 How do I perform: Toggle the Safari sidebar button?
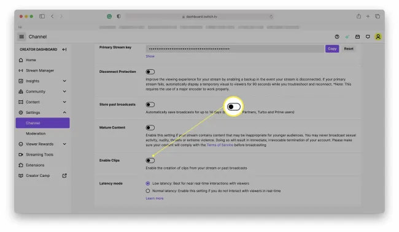point(42,17)
